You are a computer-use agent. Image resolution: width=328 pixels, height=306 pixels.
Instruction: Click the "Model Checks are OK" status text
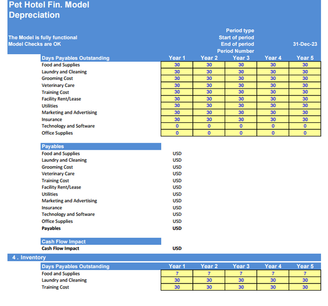click(34, 44)
